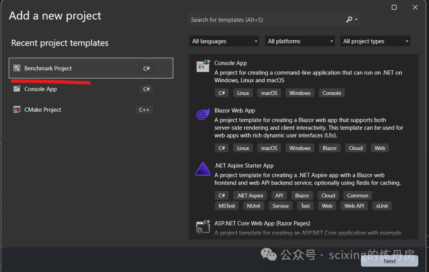The width and height of the screenshot is (429, 272).
Task: Open the search options dropdown arrow
Action: click(356, 19)
